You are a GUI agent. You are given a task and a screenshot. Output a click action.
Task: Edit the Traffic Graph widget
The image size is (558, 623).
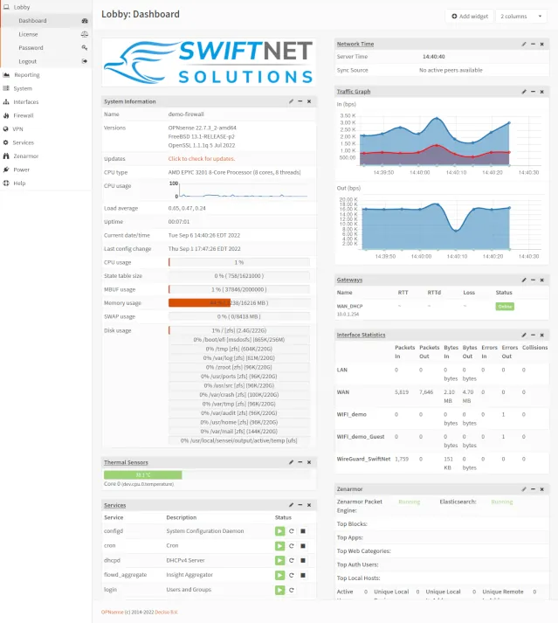524,92
